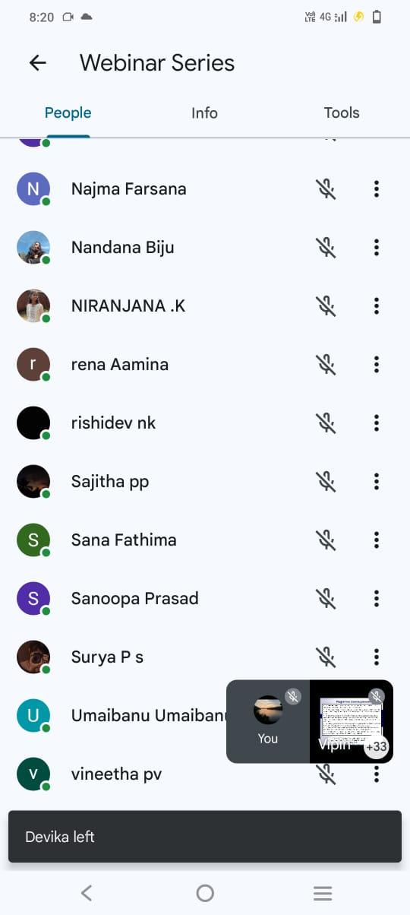The image size is (410, 915).
Task: Tap the muted mic icon beside Surya P s
Action: click(326, 657)
